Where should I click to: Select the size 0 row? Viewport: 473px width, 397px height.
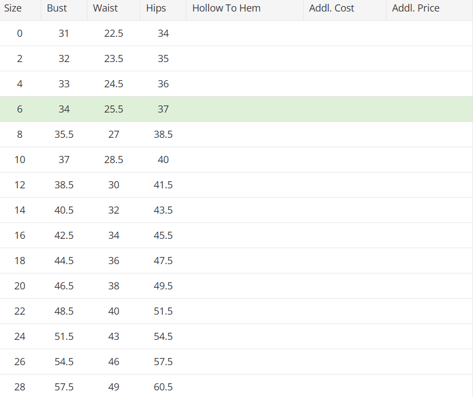[237, 33]
